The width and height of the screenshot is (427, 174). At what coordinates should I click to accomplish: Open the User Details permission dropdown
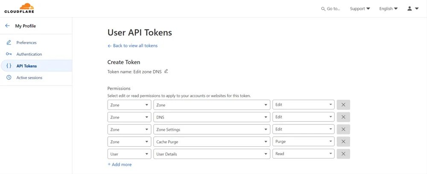[x=212, y=154]
